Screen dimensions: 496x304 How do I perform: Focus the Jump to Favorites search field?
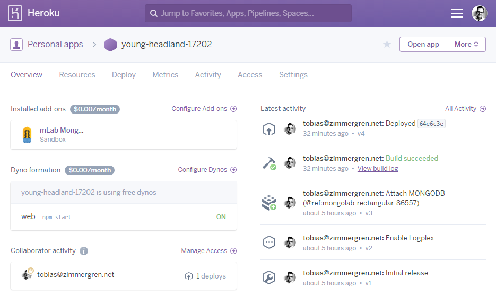point(248,13)
